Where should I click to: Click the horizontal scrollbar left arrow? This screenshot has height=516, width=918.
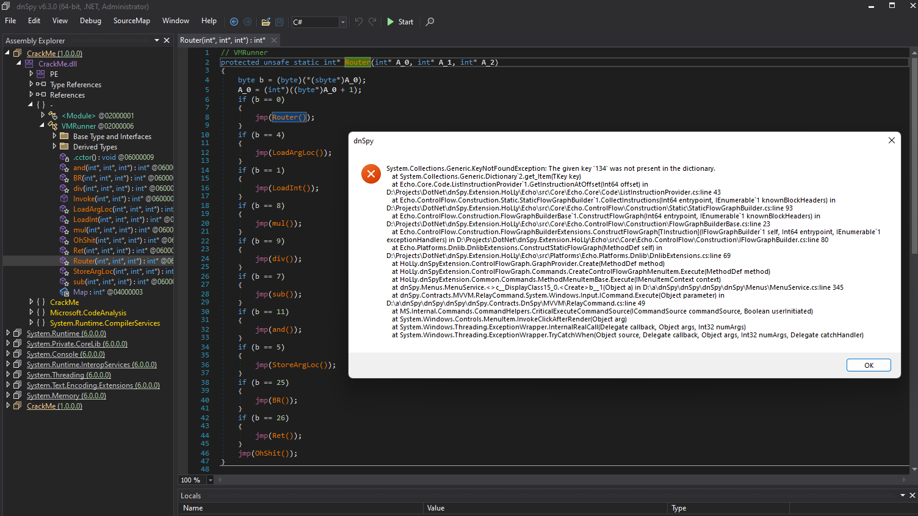pos(219,480)
